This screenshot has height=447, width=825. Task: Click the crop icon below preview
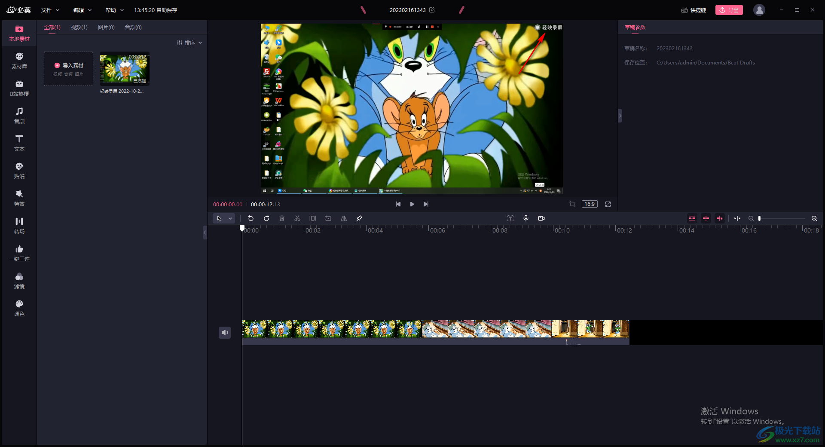(572, 204)
